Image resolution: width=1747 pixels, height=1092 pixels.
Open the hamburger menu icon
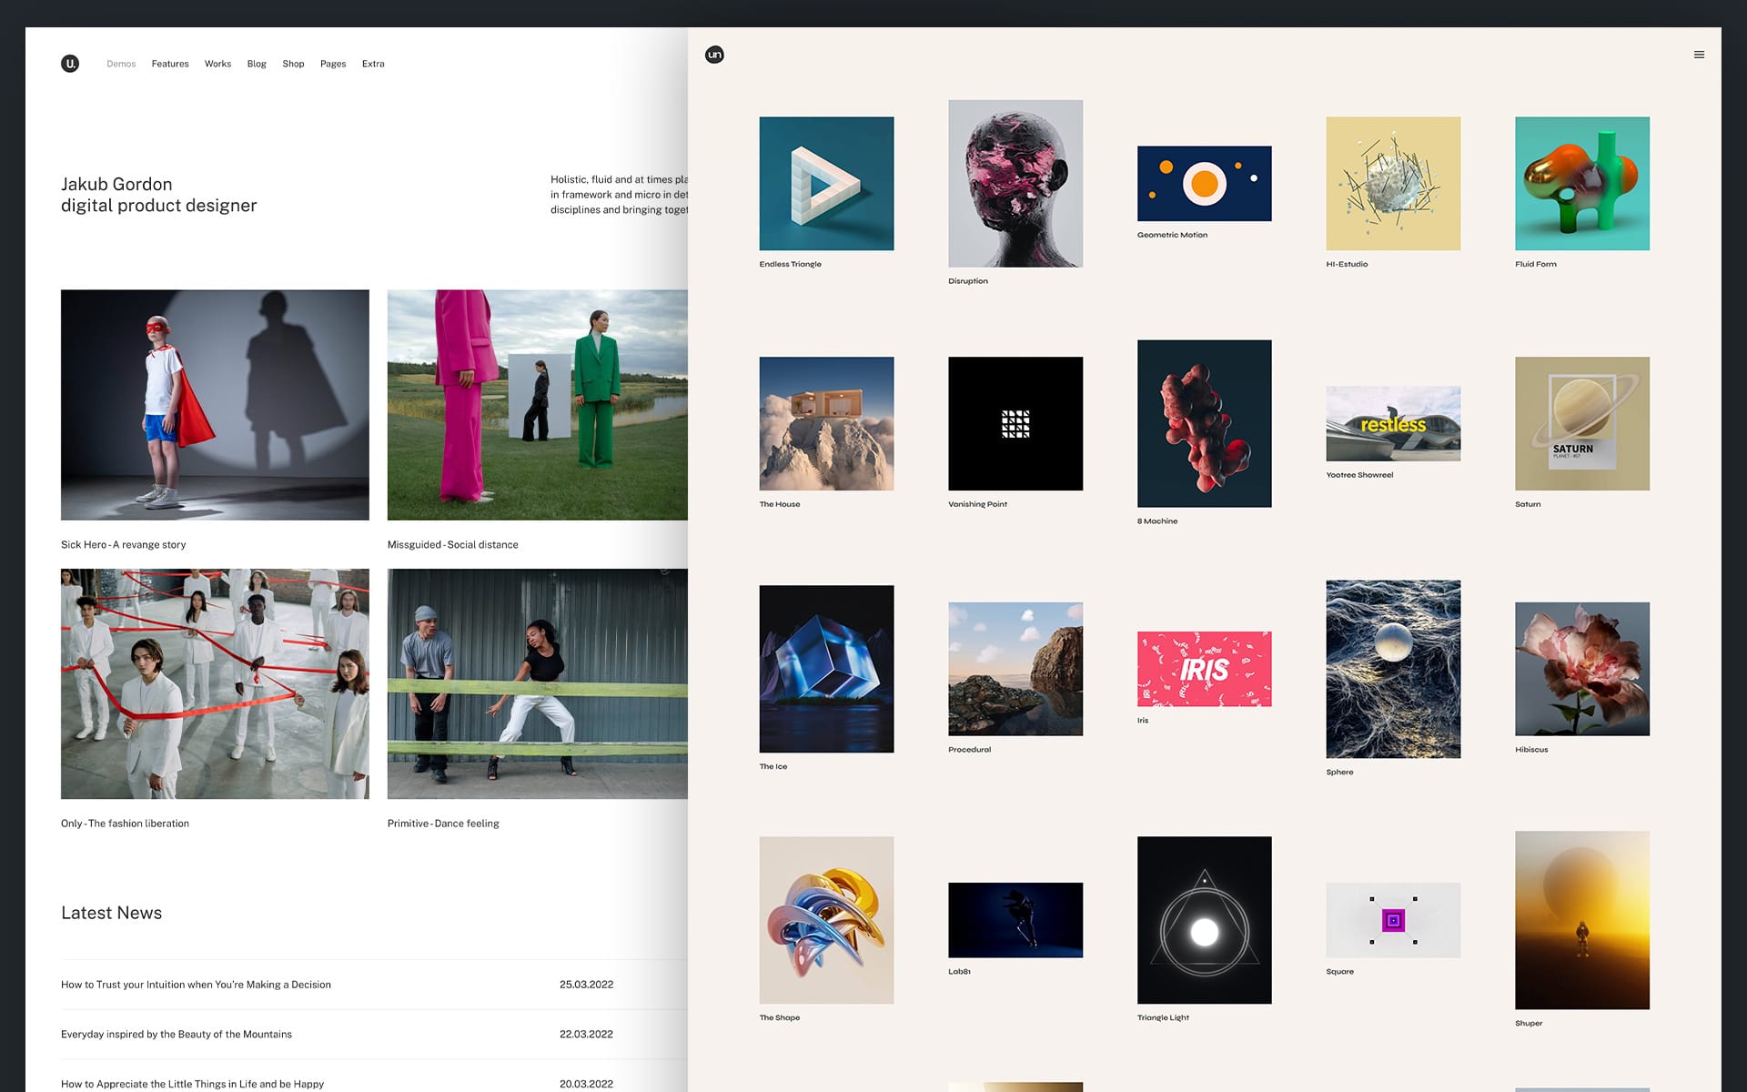(1698, 55)
